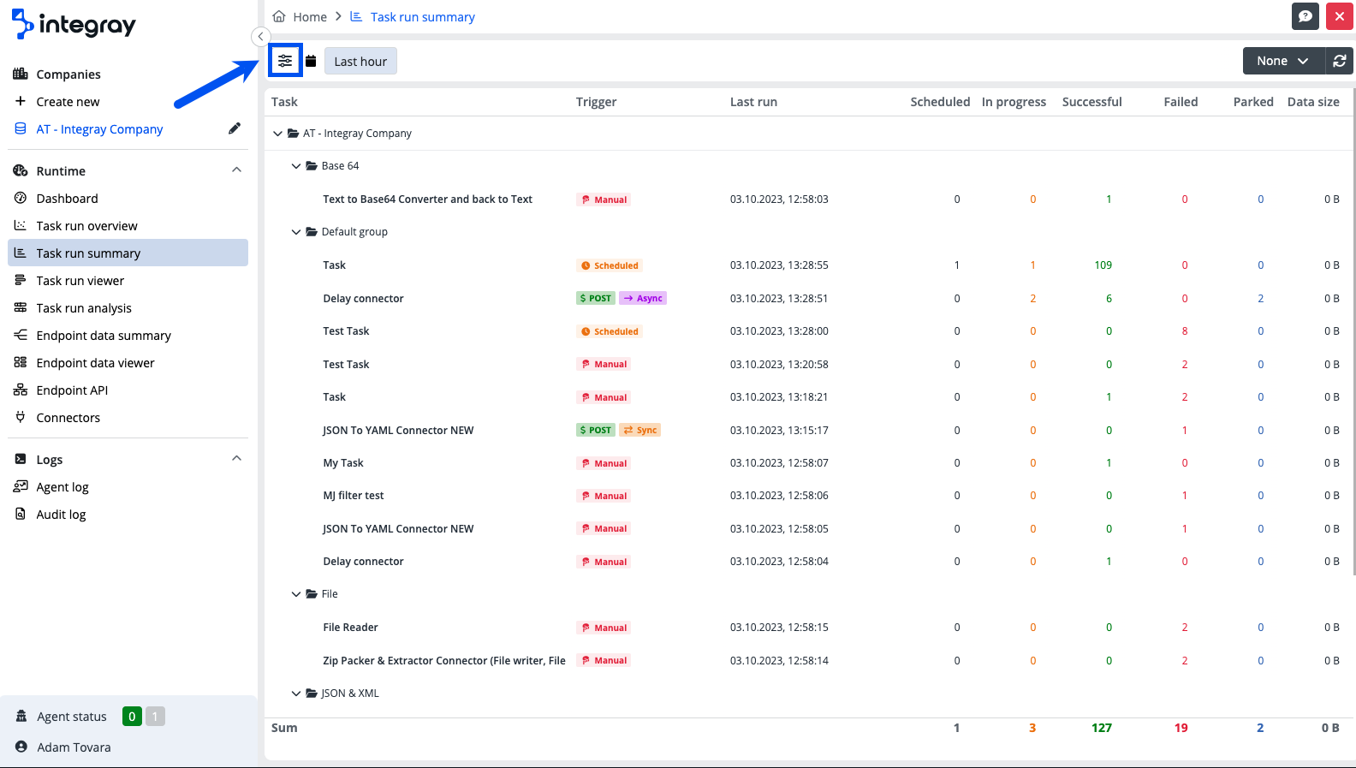
Task: Select Zip Packer & Extractor Connector task
Action: coord(444,661)
